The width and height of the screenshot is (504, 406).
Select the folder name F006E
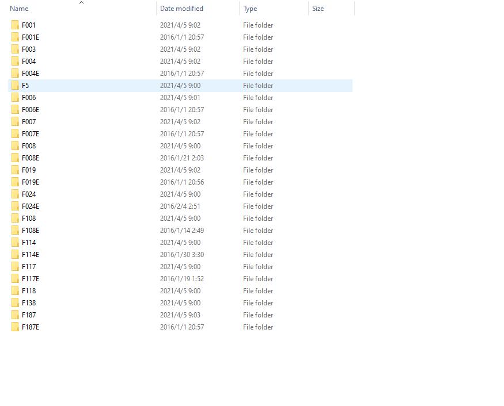click(31, 110)
